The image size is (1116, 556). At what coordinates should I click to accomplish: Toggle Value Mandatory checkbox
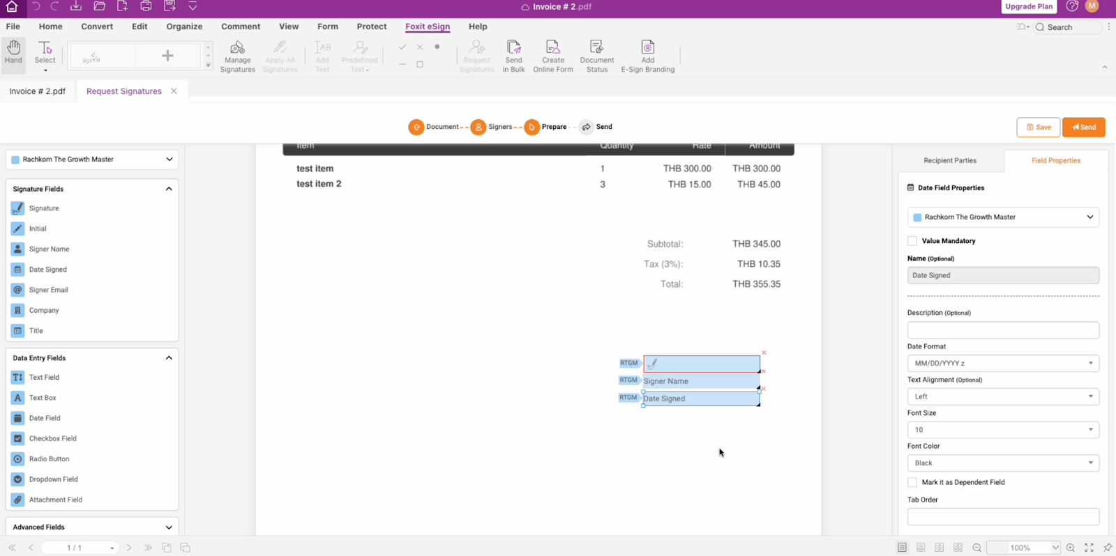912,241
